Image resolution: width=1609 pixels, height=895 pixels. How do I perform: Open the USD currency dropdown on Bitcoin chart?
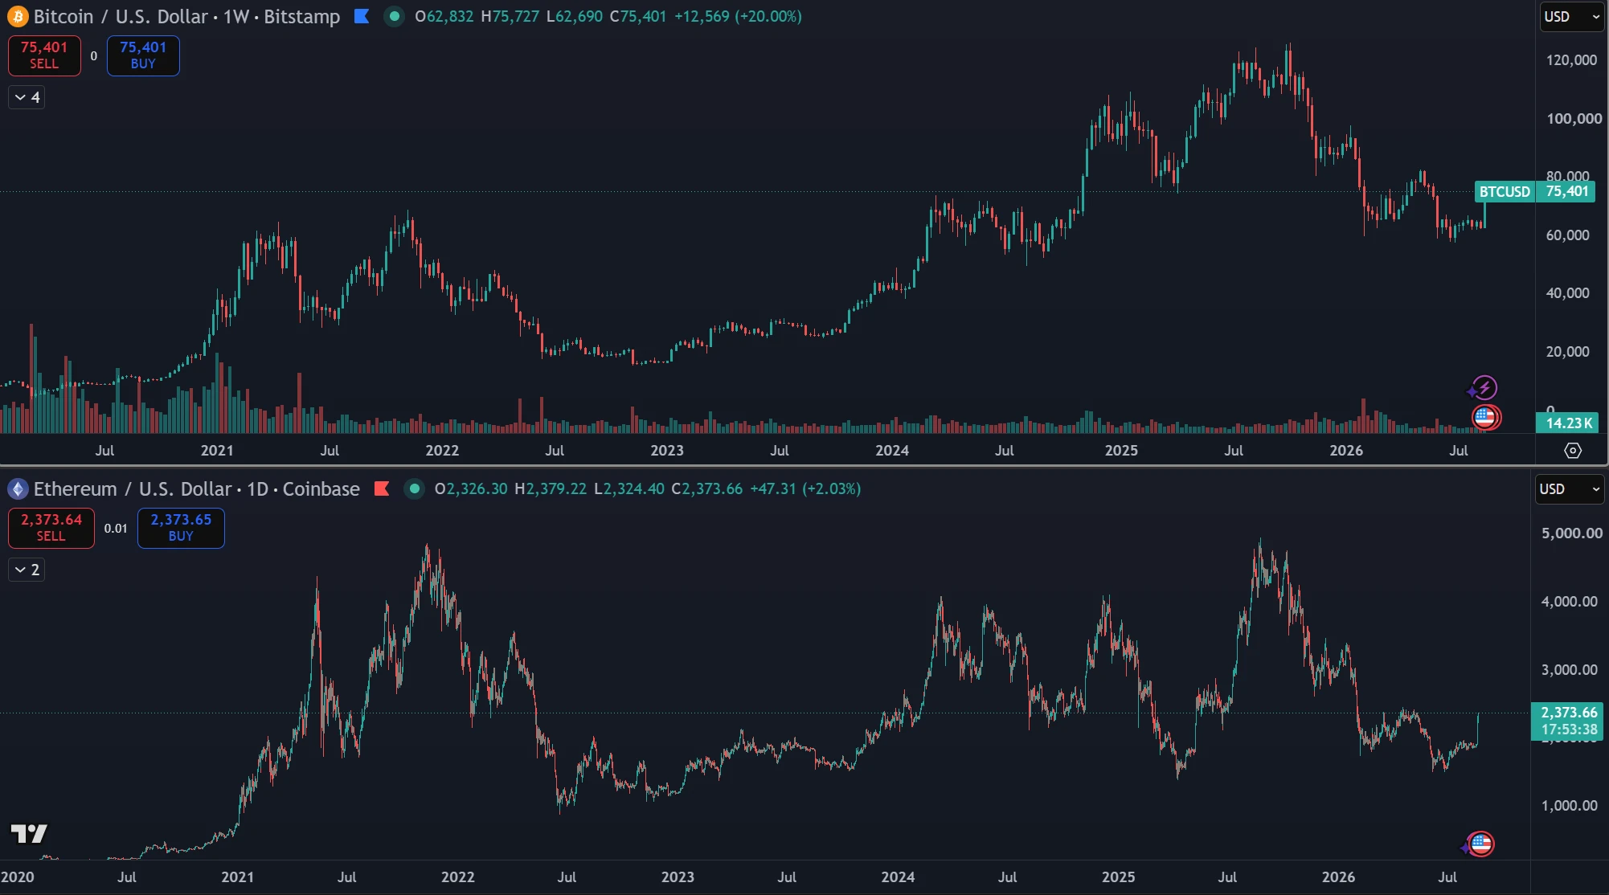(x=1572, y=17)
